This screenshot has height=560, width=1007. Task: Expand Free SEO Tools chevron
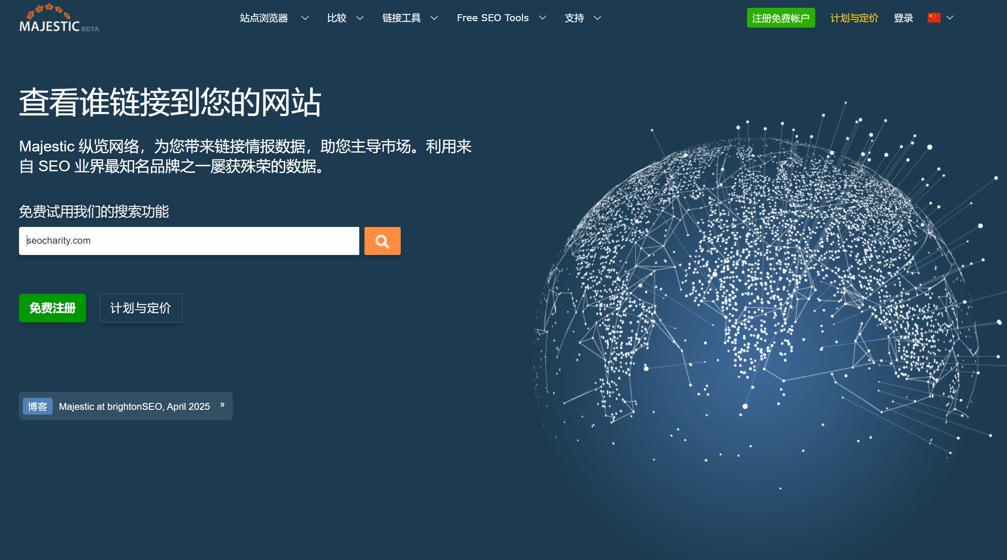(543, 18)
